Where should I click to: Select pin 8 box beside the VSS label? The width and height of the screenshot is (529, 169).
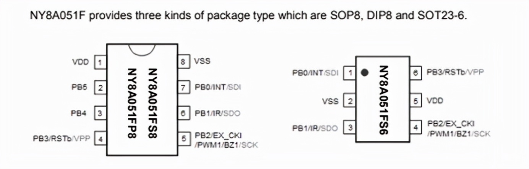pos(184,62)
